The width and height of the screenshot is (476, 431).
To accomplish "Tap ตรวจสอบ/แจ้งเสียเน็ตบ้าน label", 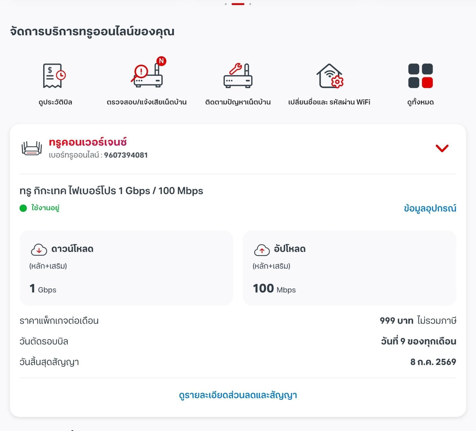I will 147,102.
